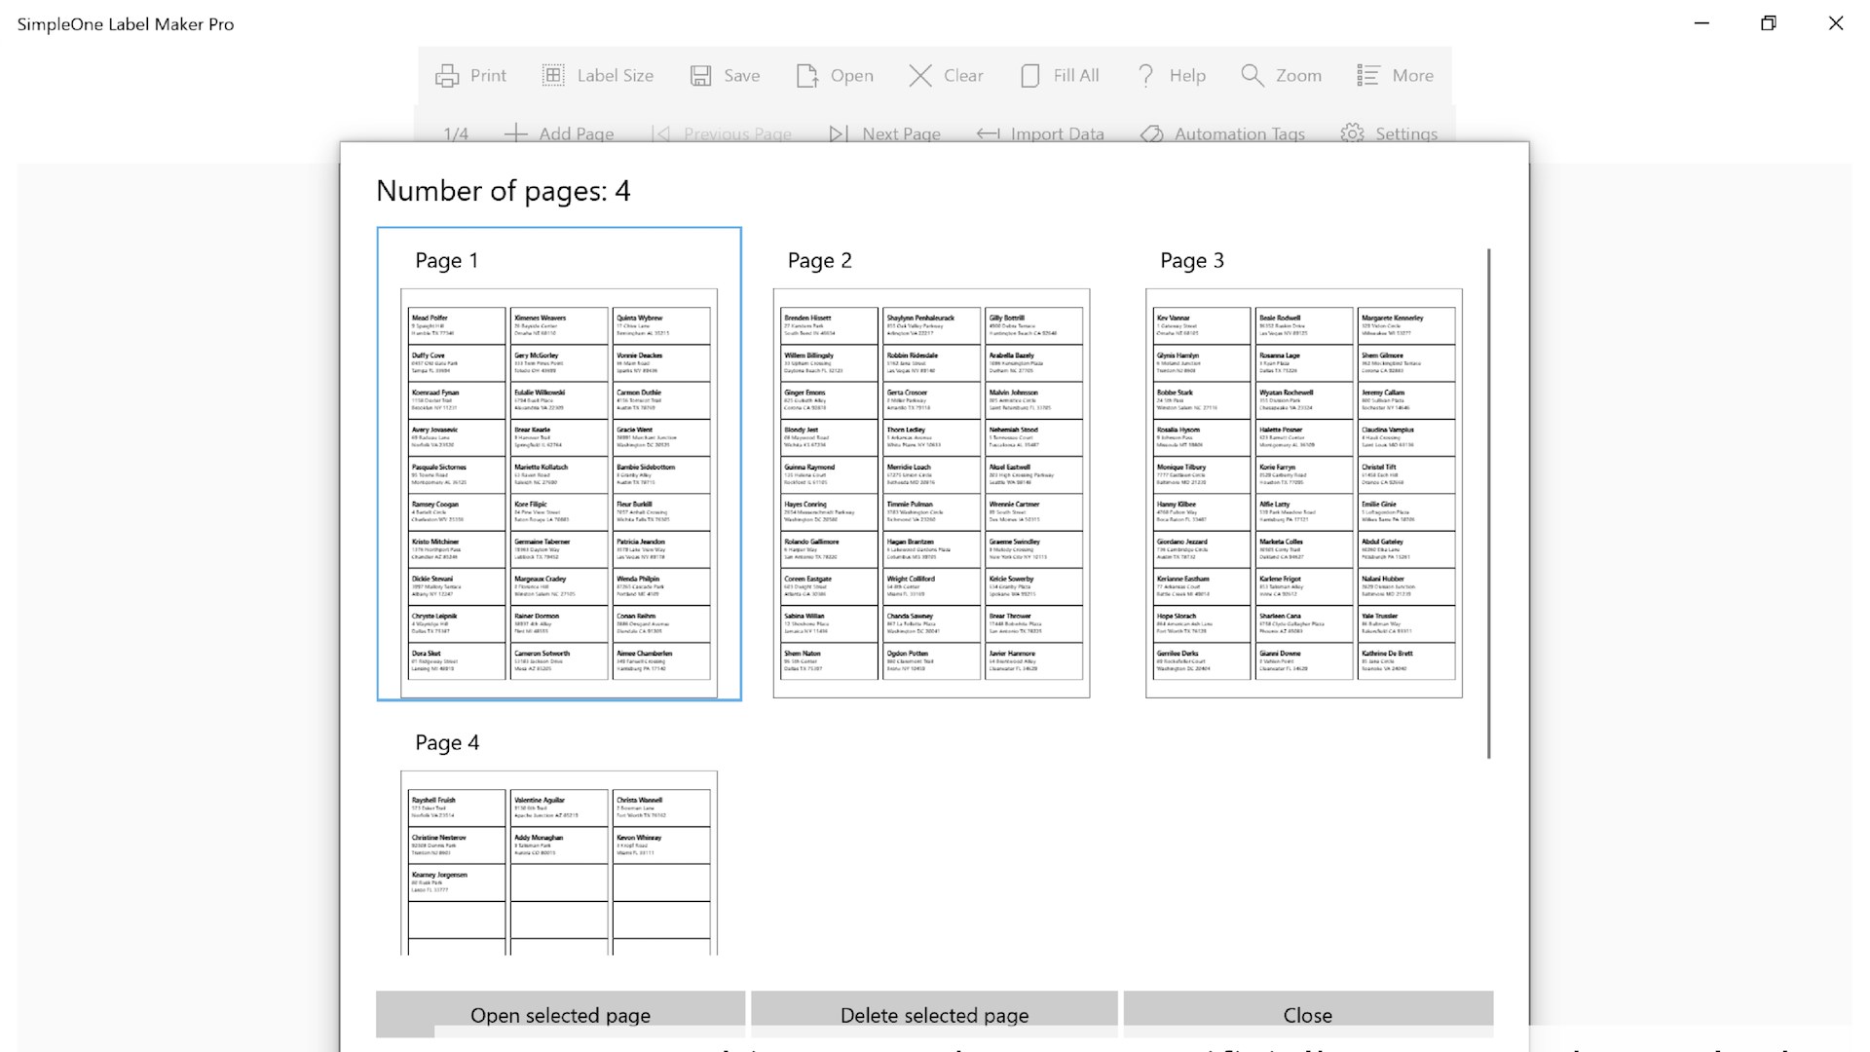The image size is (1870, 1052).
Task: Click the Clear X icon
Action: [x=920, y=76]
